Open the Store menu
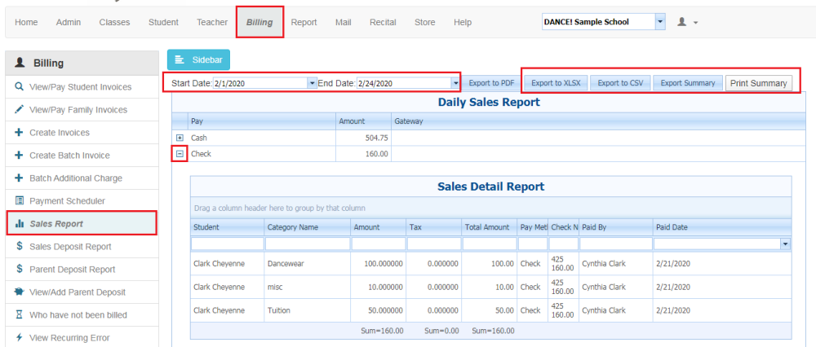Screen dimensions: 816x347 pyautogui.click(x=424, y=22)
